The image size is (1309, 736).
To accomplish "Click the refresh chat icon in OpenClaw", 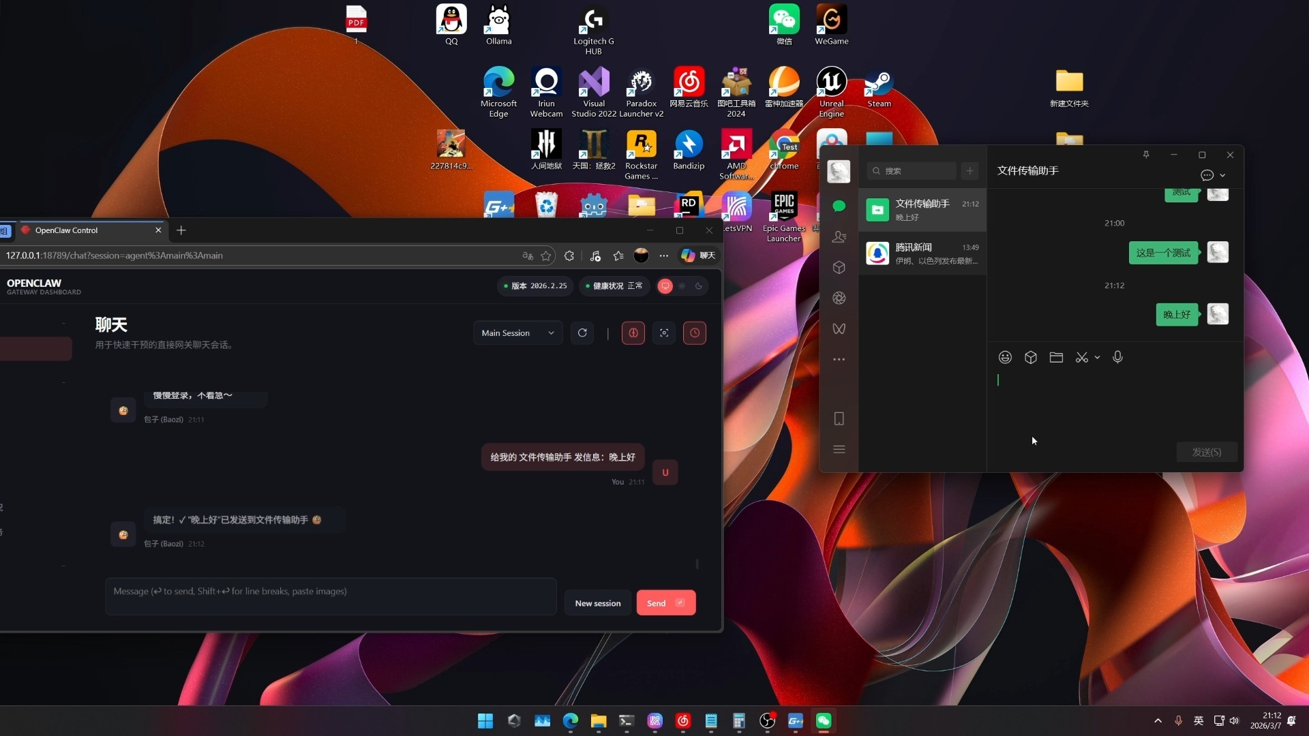I will pos(582,333).
